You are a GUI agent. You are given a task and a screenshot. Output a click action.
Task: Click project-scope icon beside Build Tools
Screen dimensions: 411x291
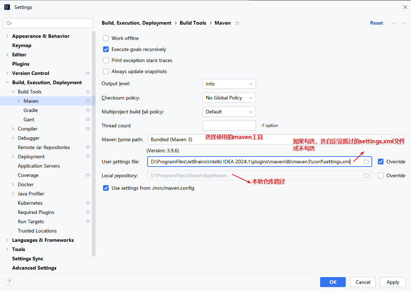88,92
